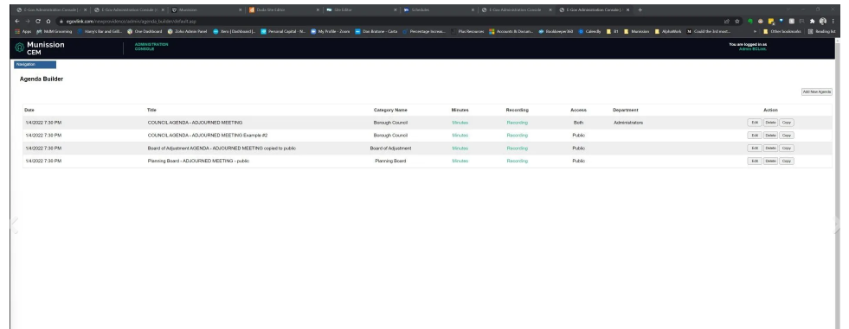
Task: Open the Reading list
Action: (821, 31)
